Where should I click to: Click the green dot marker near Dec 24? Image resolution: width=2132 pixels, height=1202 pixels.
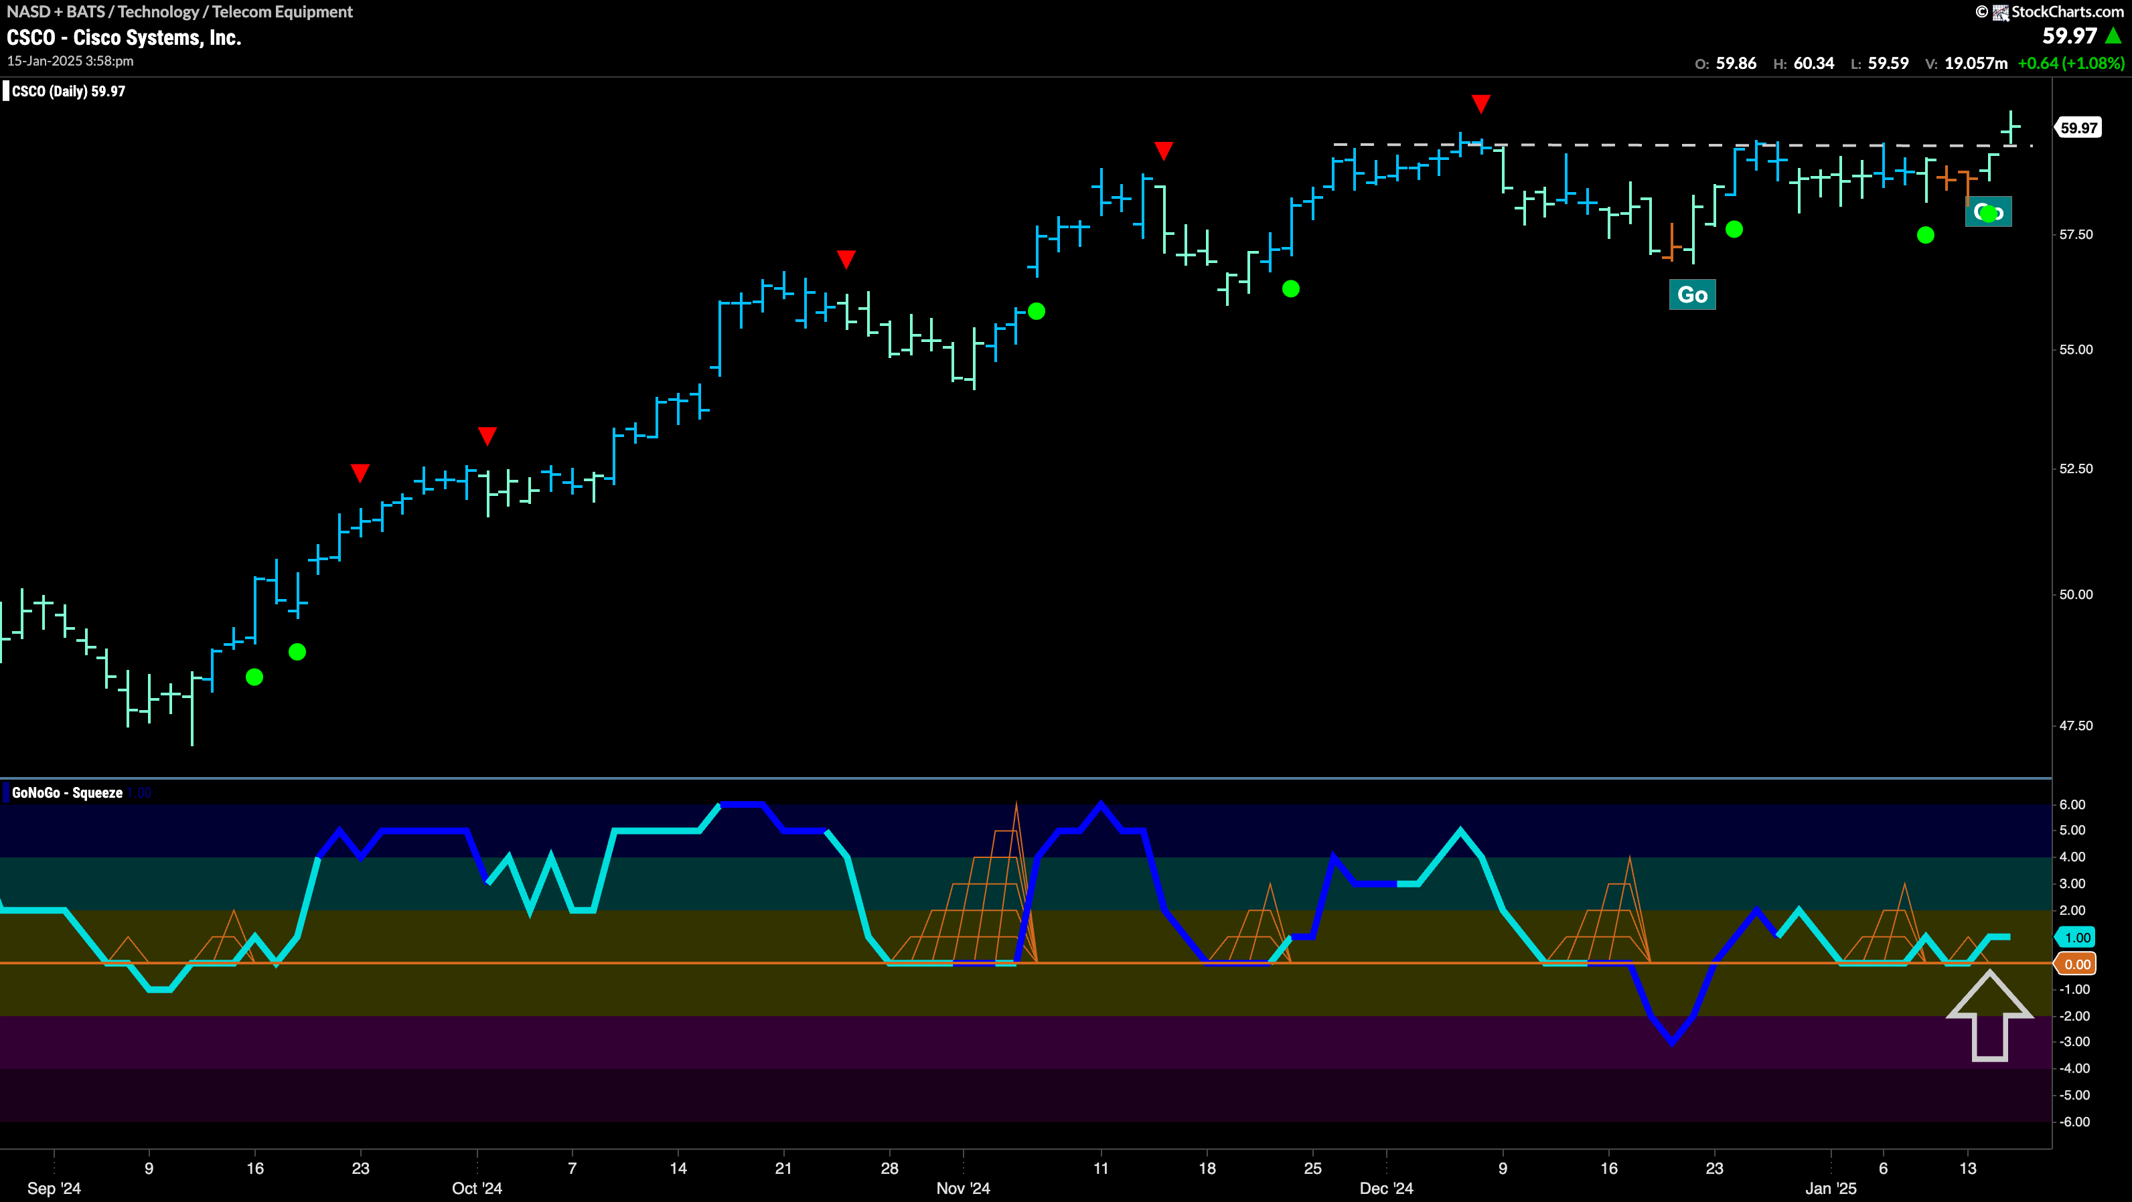click(x=1734, y=229)
